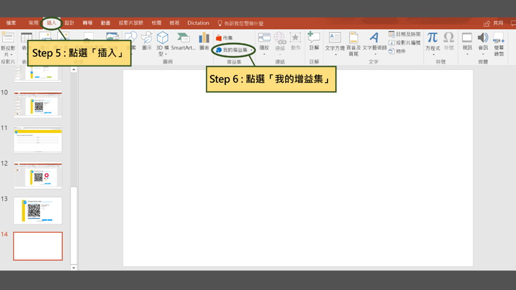
Task: Click the 連結 globe link icon
Action: coord(280,38)
